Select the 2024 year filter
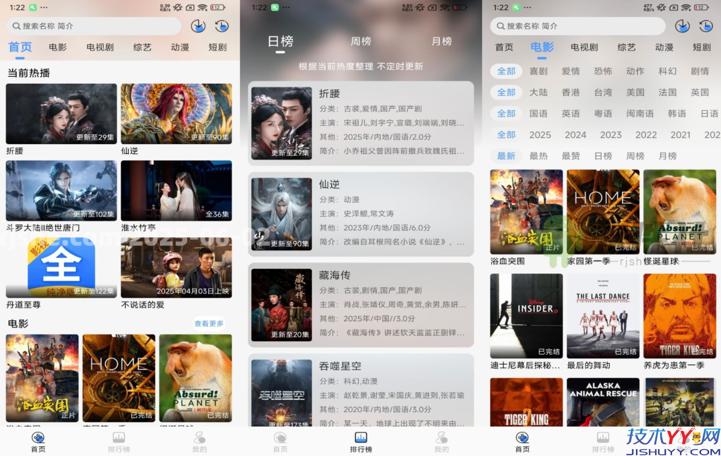The image size is (721, 456). pos(575,135)
